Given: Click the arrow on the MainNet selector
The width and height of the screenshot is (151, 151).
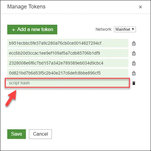Looking at the screenshot, I should [x=133, y=29].
